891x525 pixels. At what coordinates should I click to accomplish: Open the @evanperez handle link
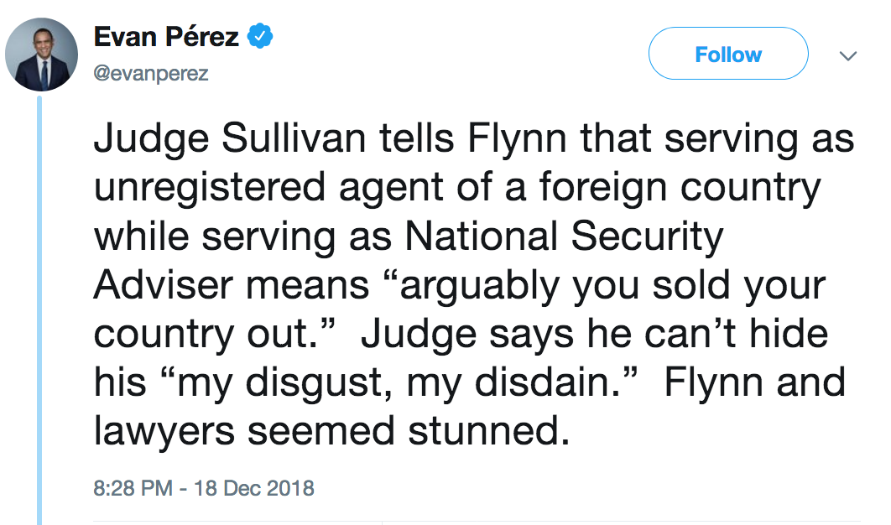[150, 74]
